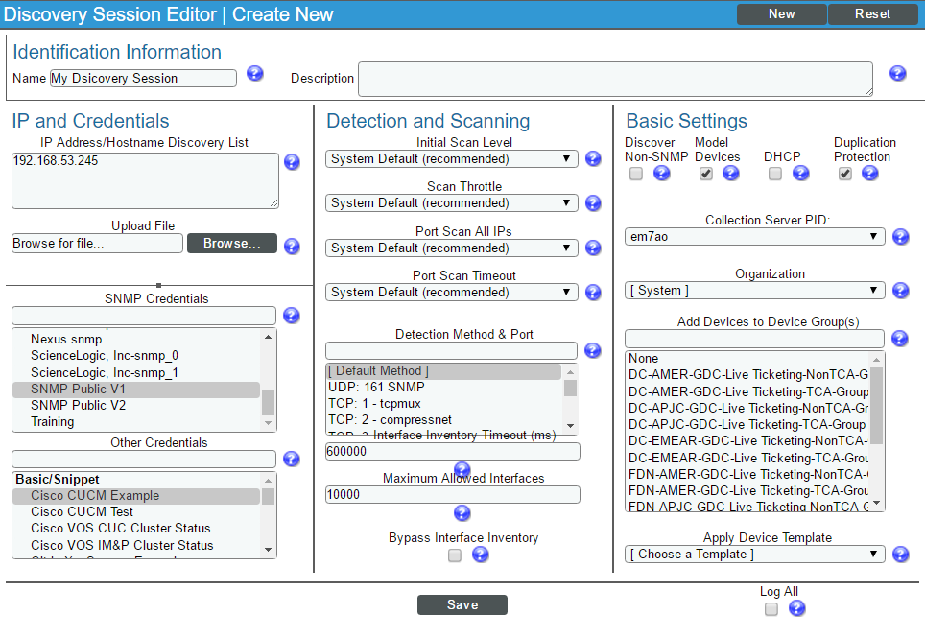Enable the DHCP checkbox

tap(773, 174)
